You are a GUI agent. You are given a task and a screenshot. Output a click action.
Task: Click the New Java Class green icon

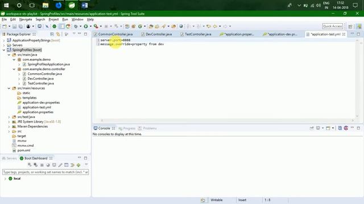[140, 27]
